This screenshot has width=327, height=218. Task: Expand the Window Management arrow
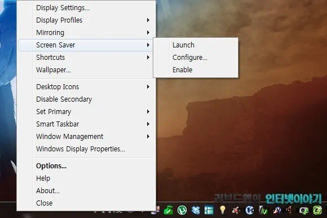coord(148,136)
